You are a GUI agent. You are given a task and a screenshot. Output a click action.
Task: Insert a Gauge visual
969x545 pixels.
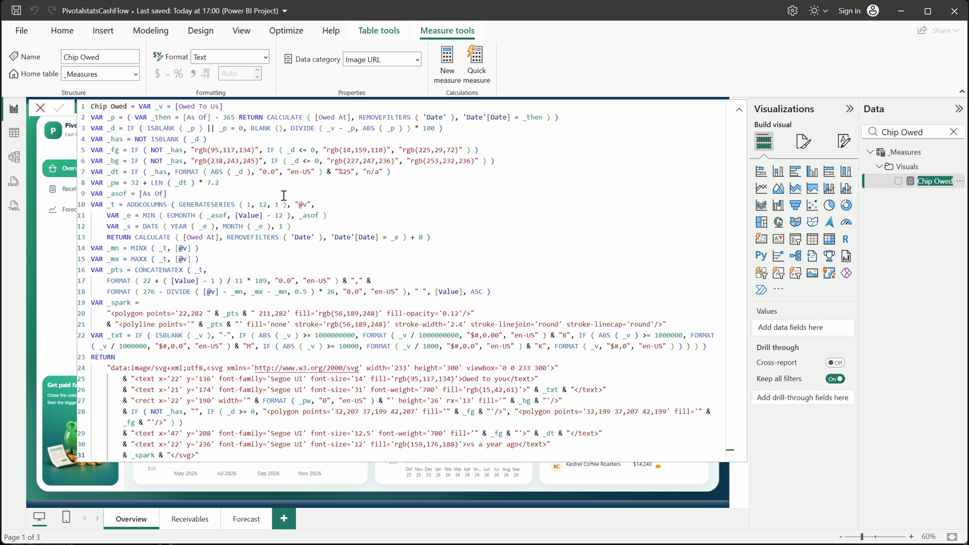(x=846, y=222)
